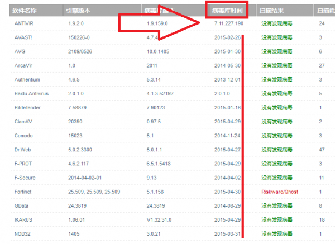Click engine version 25.509, 25.509, 25.509
This screenshot has width=335, height=244.
point(94,192)
